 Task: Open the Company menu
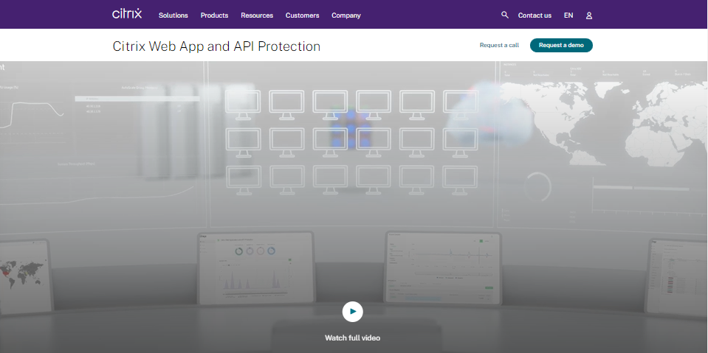pos(346,15)
